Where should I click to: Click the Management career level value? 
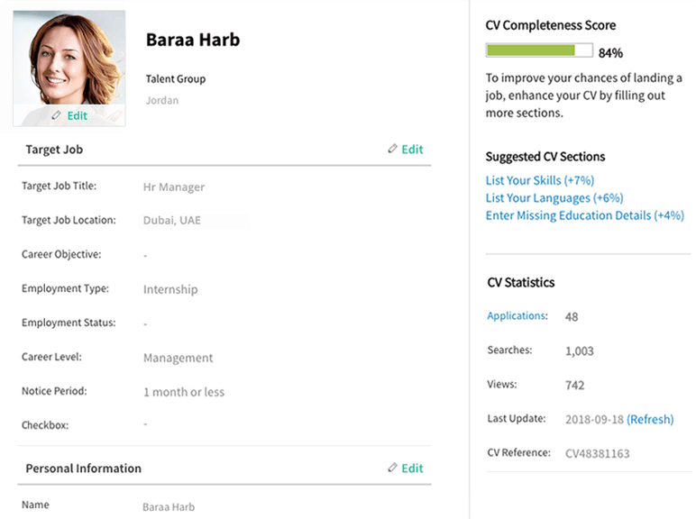point(178,358)
